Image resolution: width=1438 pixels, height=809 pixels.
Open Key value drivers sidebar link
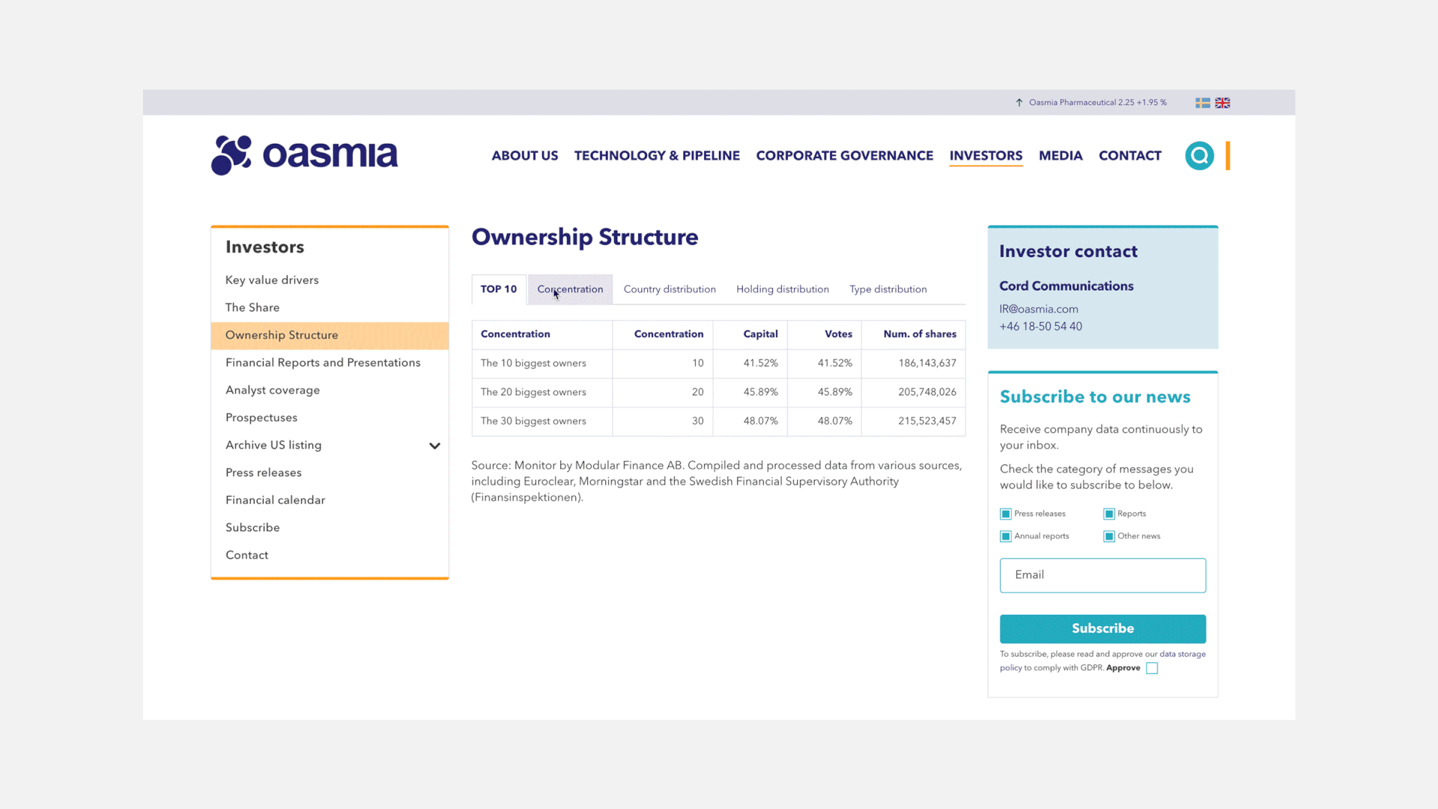click(x=272, y=280)
